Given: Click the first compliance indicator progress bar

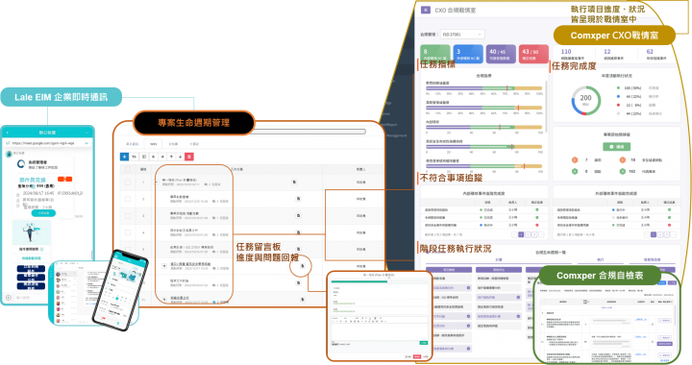Looking at the screenshot, I should coord(483,88).
